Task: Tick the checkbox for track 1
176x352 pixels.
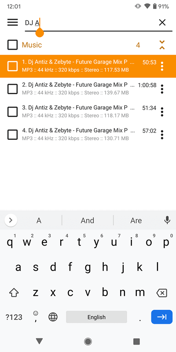Action: [x=13, y=66]
